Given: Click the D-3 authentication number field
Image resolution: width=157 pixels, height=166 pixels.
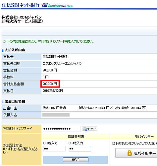Looking at the screenshot, I should (54, 149).
